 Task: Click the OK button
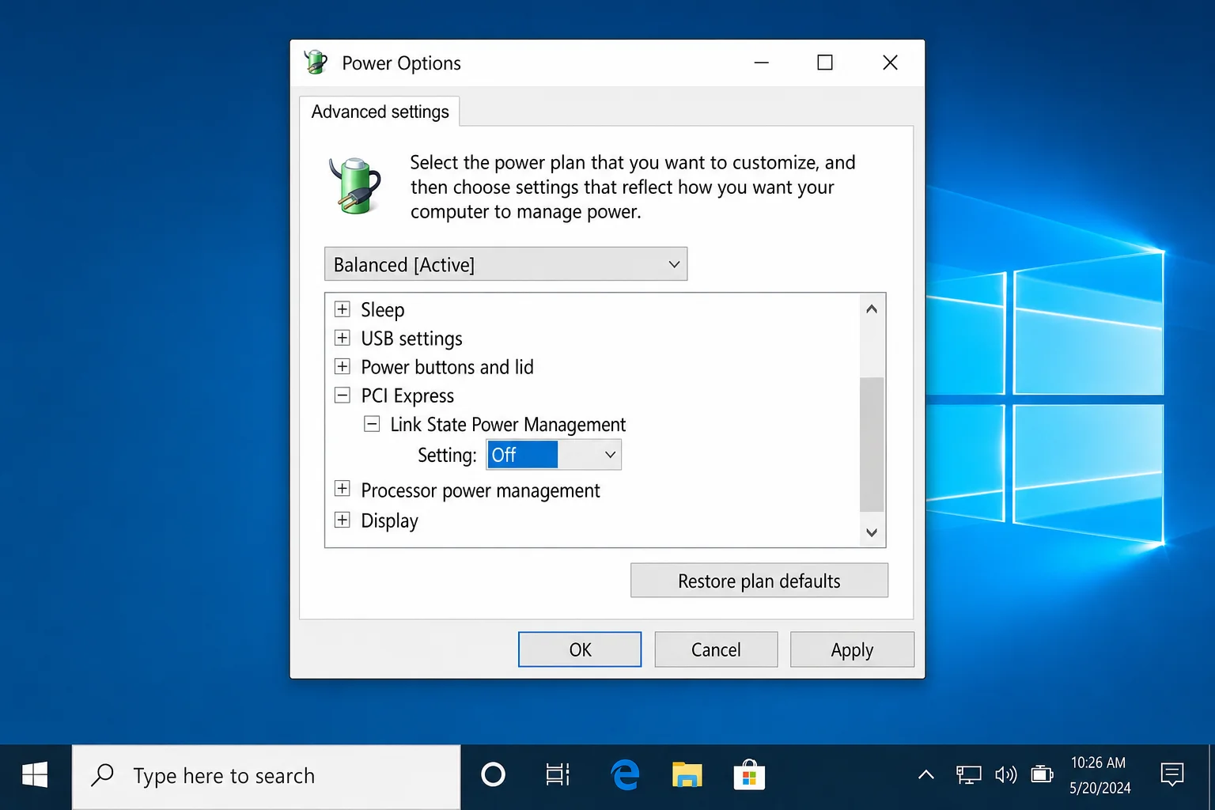(x=580, y=649)
